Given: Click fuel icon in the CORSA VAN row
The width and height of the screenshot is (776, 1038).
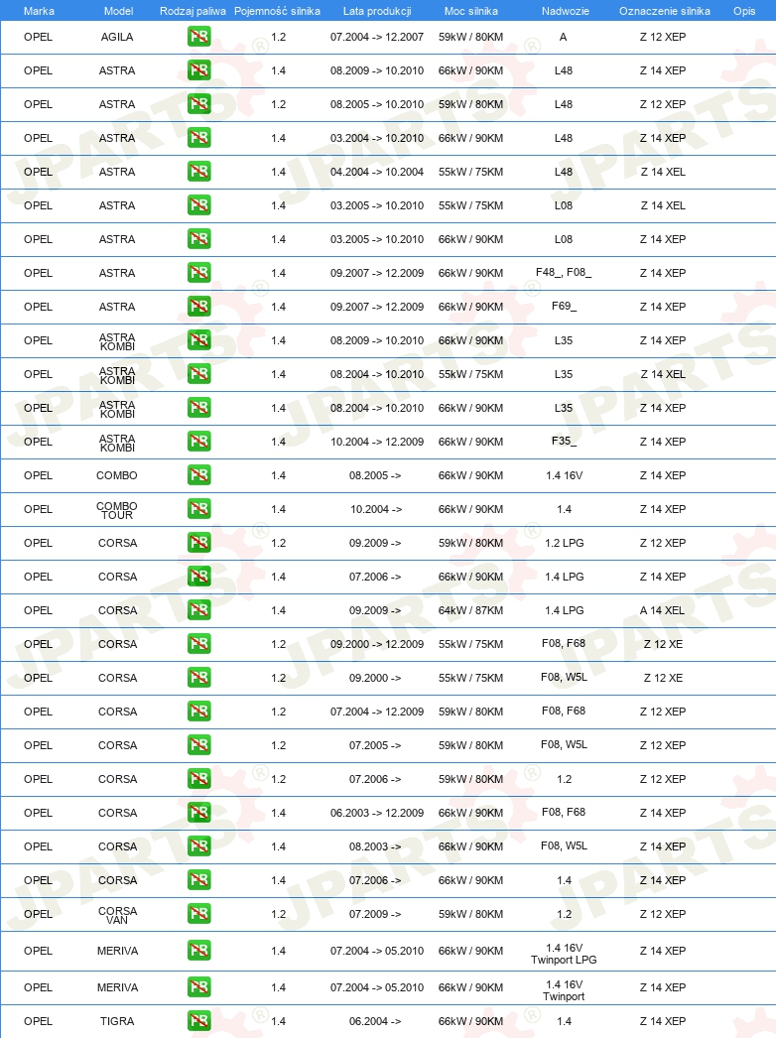Looking at the screenshot, I should pyautogui.click(x=198, y=914).
